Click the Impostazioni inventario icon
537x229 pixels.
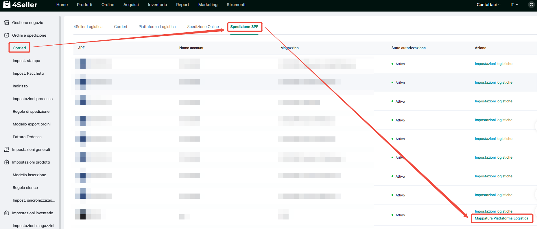(7, 213)
